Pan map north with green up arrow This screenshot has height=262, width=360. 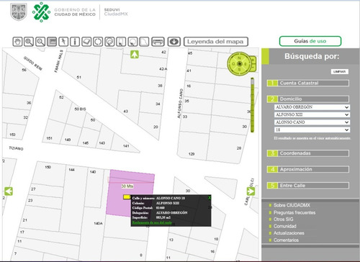pyautogui.click(x=135, y=55)
